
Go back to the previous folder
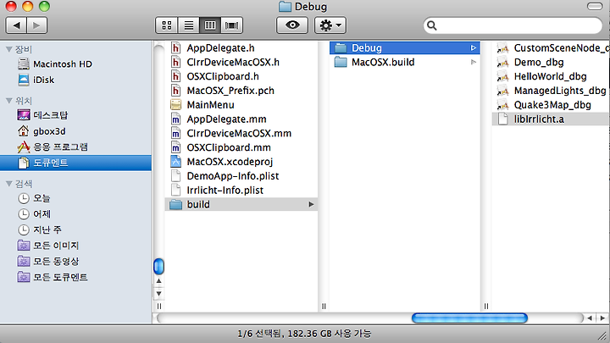tap(16, 25)
